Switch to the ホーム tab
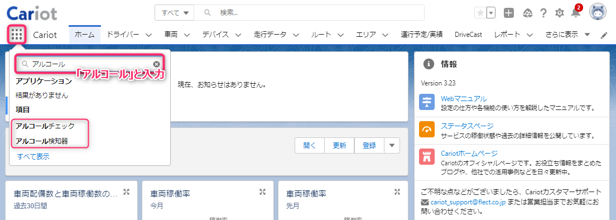Screen dimensions: 616x220 (x=85, y=35)
